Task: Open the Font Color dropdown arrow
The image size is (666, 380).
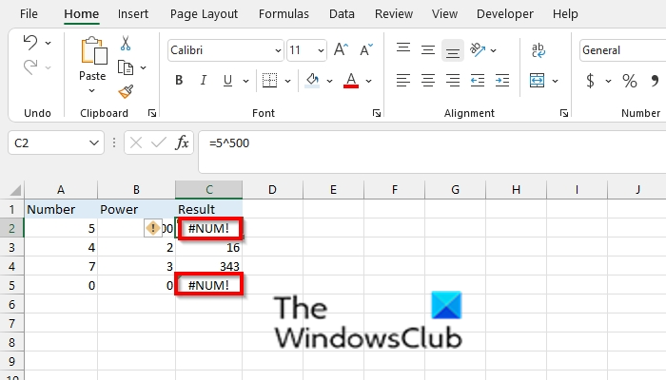Action: (369, 81)
